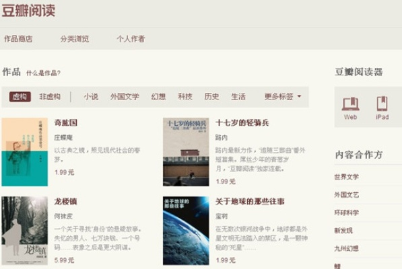
Task: Open partner link 新发现
Action: pyautogui.click(x=343, y=231)
